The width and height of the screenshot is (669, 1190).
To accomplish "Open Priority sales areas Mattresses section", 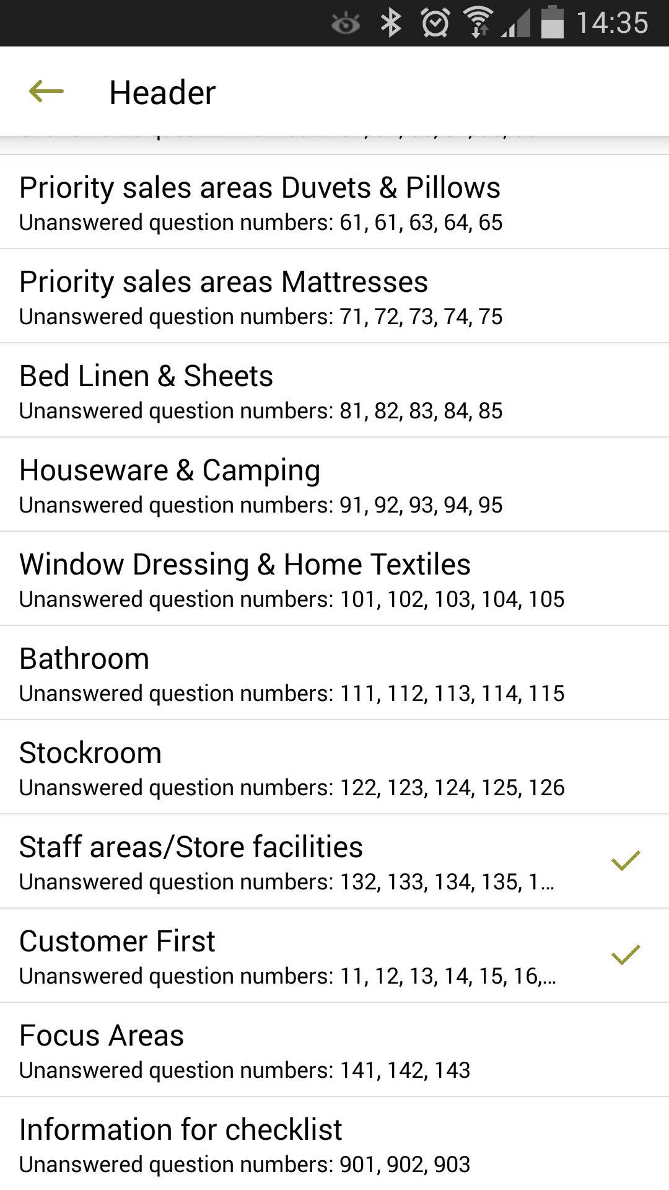I will [x=260, y=296].
